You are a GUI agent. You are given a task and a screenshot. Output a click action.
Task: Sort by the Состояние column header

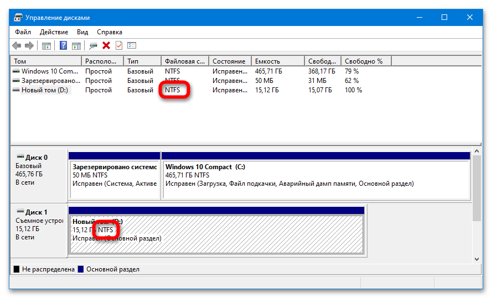[229, 61]
